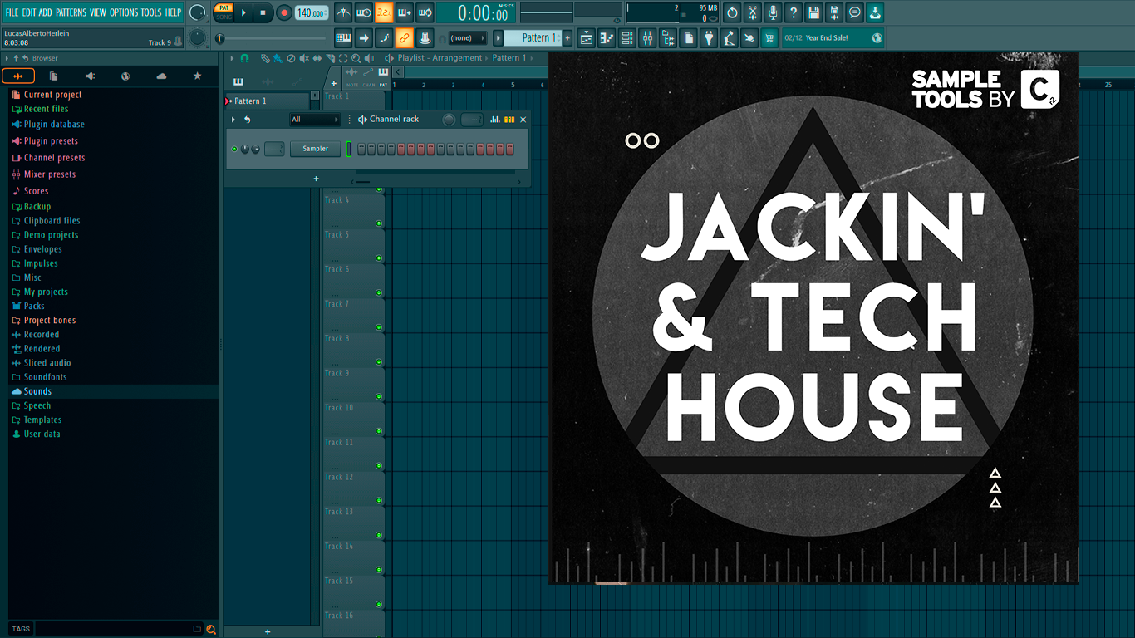Toggle multilink to controllers icon
The width and height of the screenshot is (1135, 638).
tap(425, 37)
